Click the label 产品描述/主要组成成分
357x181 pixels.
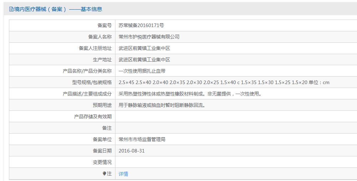pyautogui.click(x=87, y=94)
